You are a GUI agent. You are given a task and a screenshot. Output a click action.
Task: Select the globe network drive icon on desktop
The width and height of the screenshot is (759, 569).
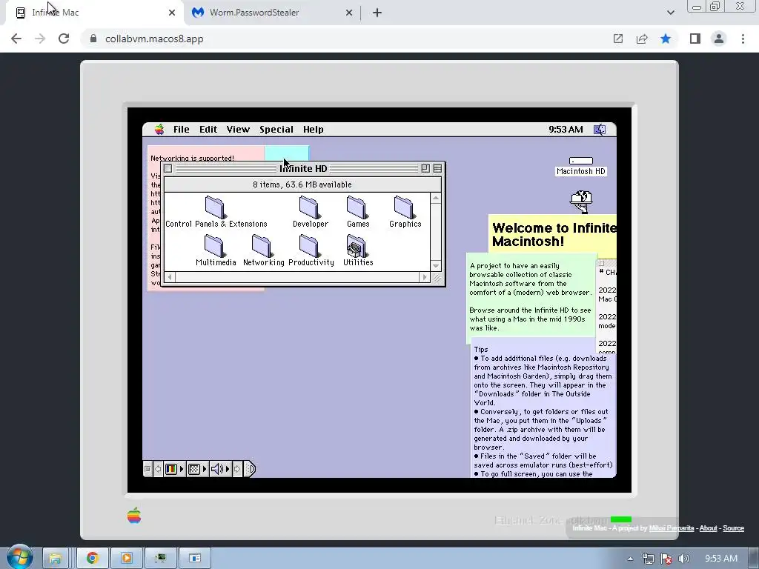(581, 202)
